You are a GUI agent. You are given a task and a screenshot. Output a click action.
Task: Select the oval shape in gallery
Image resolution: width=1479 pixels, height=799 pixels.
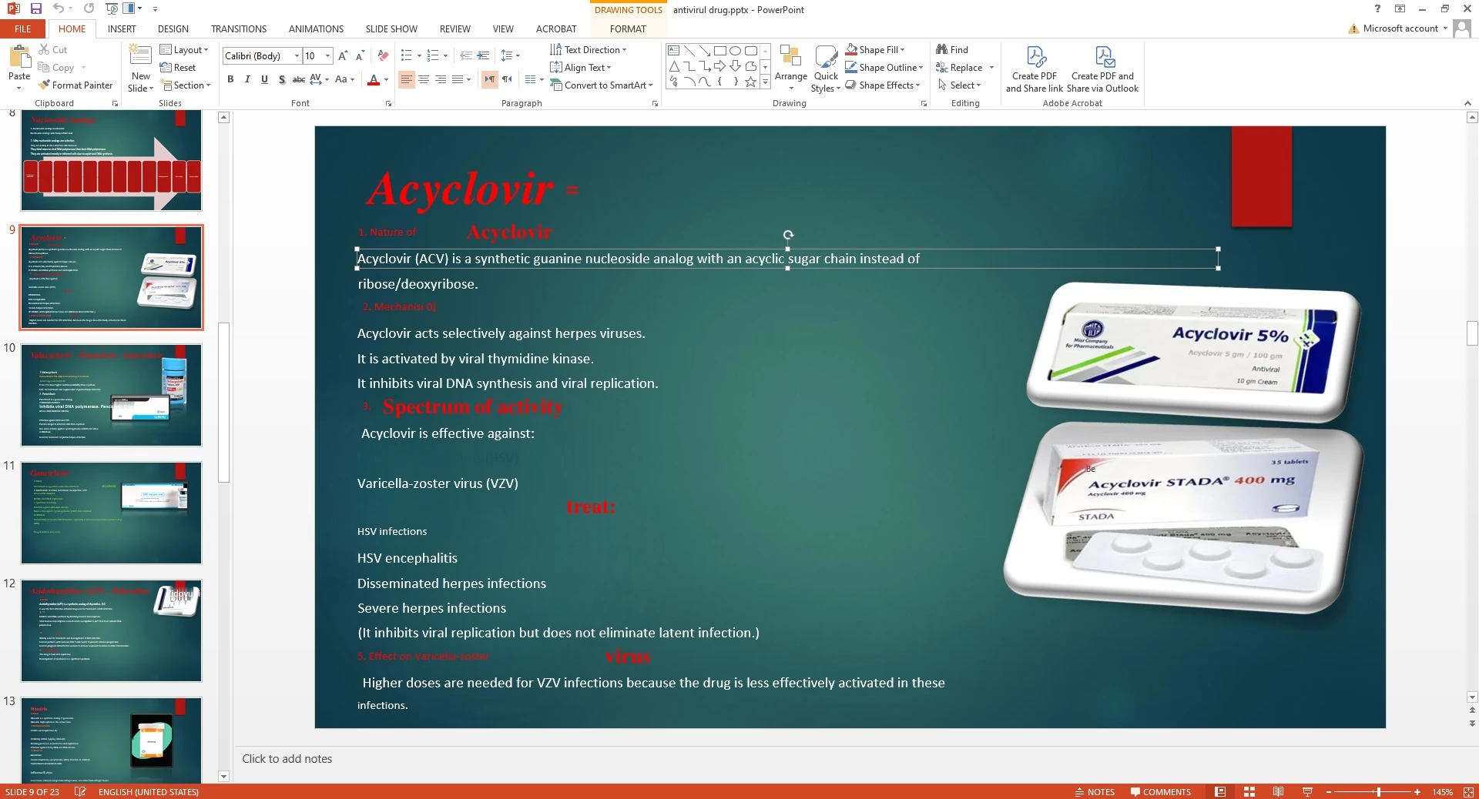[x=736, y=51]
